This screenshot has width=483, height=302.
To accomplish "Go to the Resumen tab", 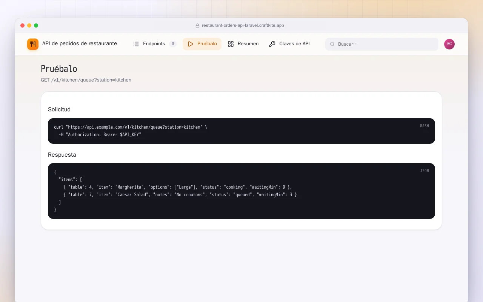I will (243, 44).
